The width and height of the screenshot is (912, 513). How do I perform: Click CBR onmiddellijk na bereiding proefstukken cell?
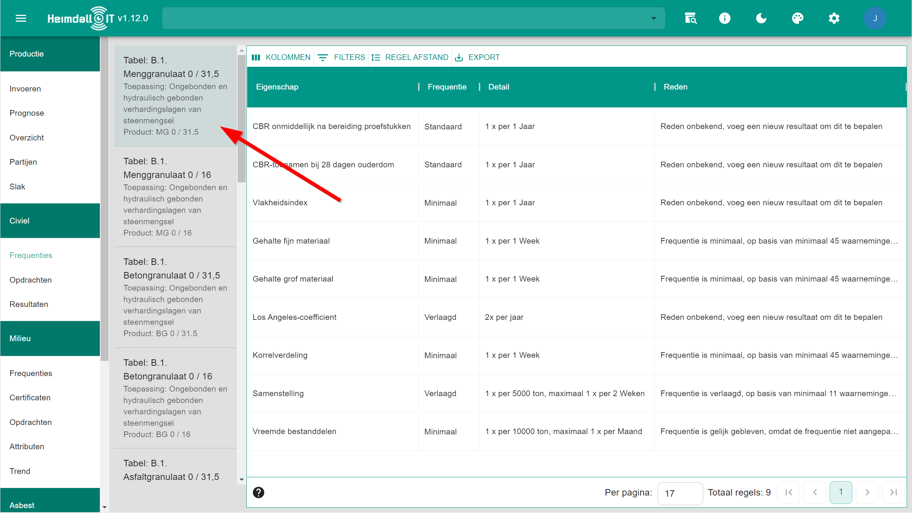333,127
